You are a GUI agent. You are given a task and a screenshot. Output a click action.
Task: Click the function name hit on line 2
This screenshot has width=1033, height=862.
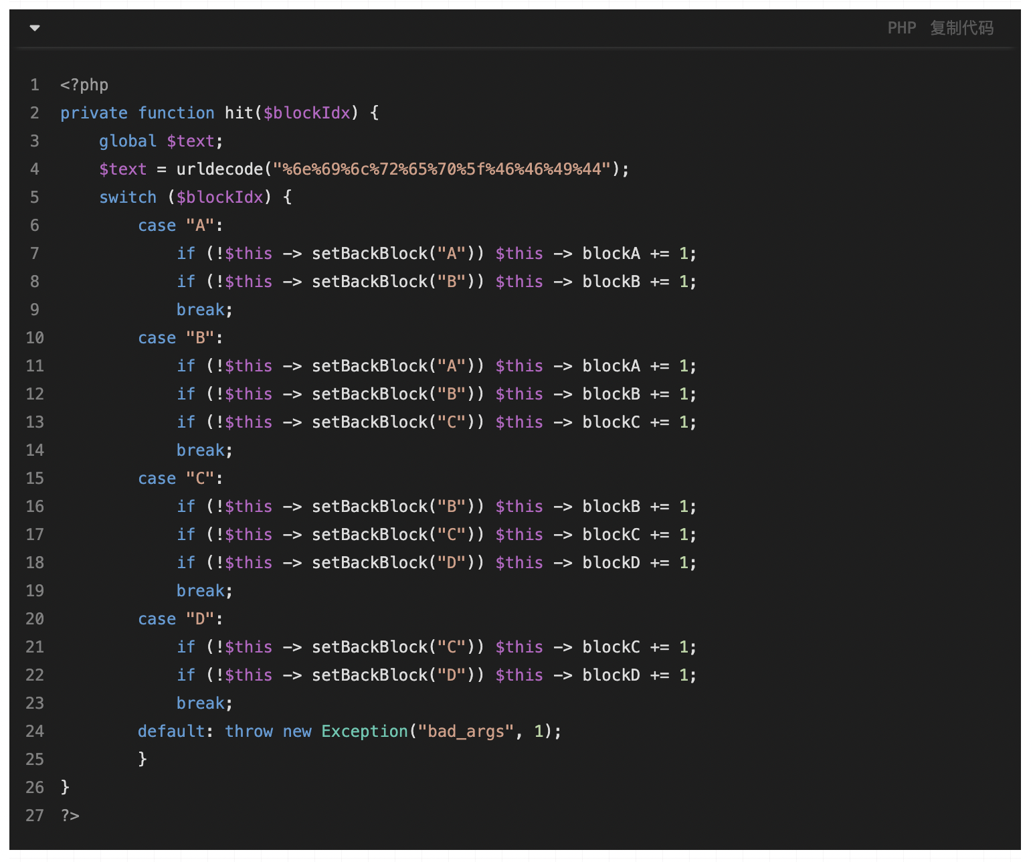pyautogui.click(x=239, y=113)
